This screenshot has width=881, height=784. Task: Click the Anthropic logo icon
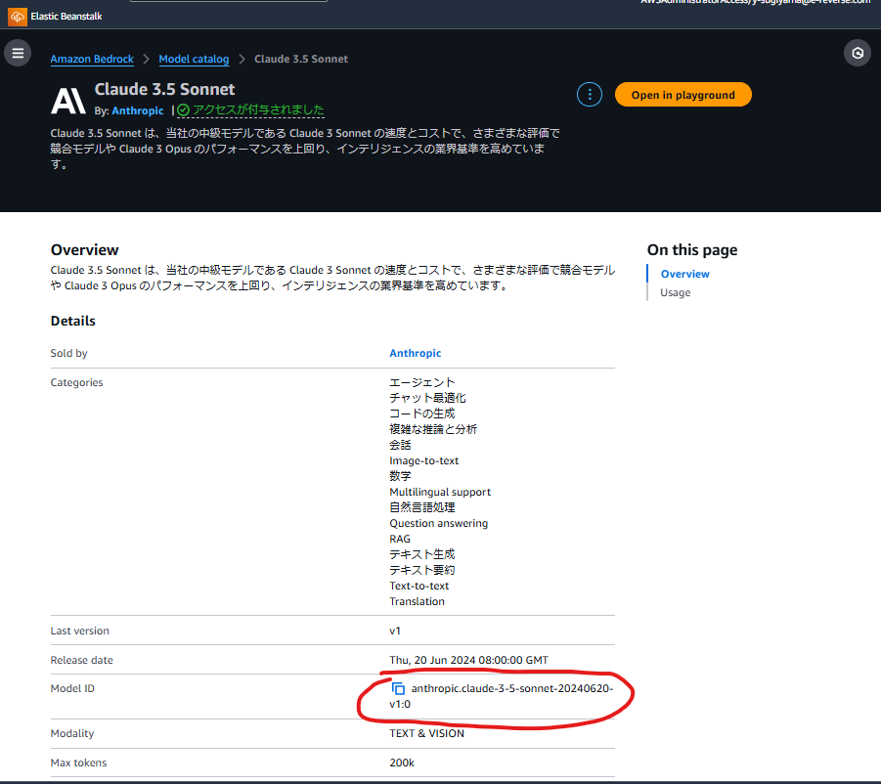pos(68,101)
